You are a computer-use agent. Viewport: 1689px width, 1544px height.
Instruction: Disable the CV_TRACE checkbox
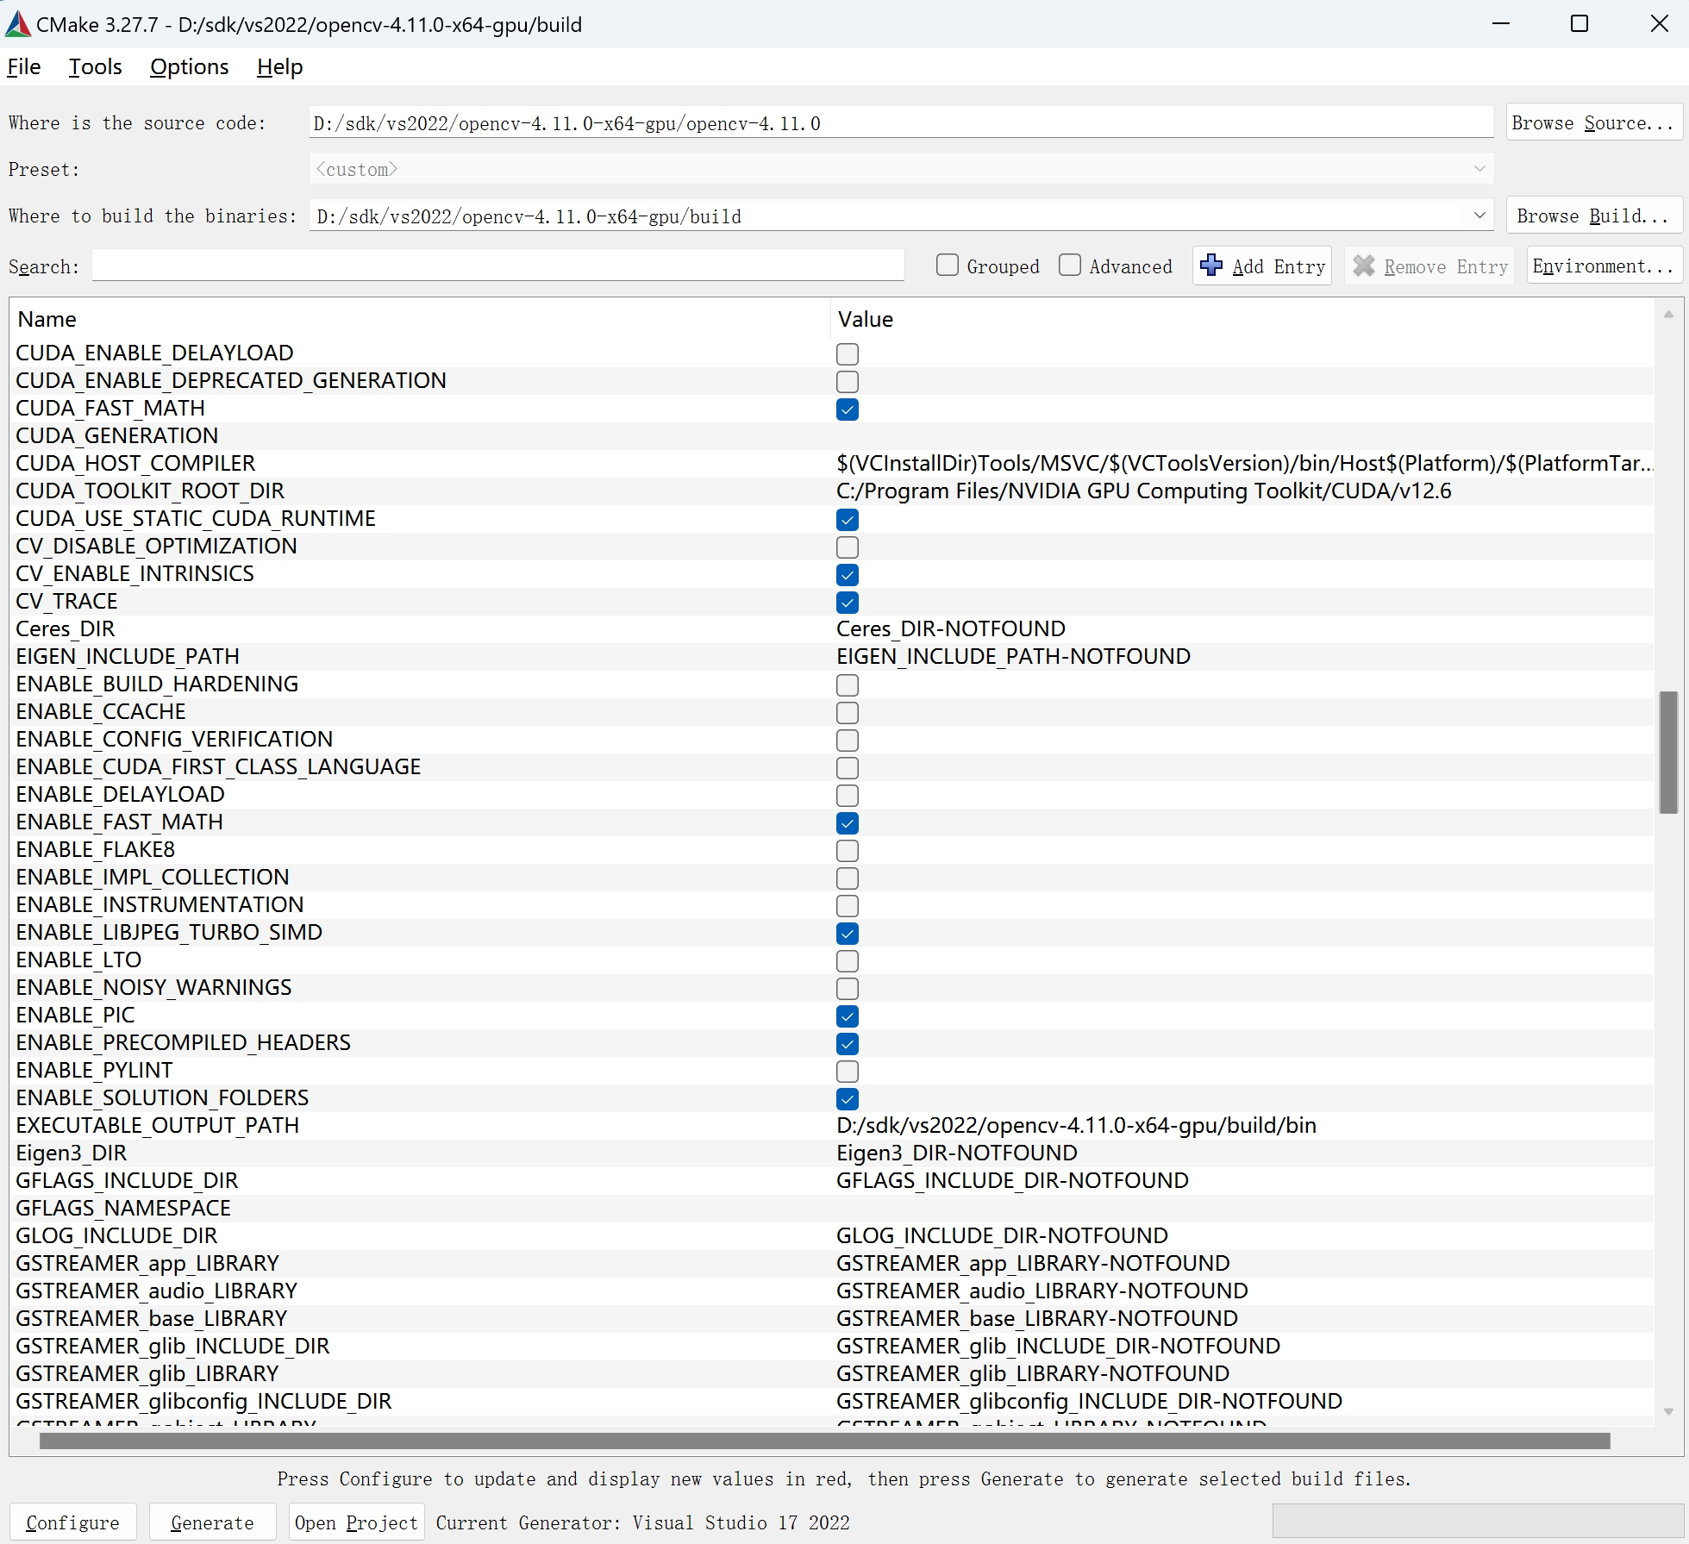[x=848, y=602]
